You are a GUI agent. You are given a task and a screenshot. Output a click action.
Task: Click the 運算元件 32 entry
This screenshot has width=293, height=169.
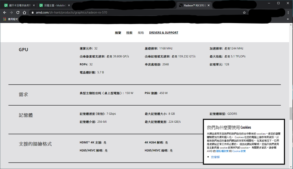pos(89,48)
